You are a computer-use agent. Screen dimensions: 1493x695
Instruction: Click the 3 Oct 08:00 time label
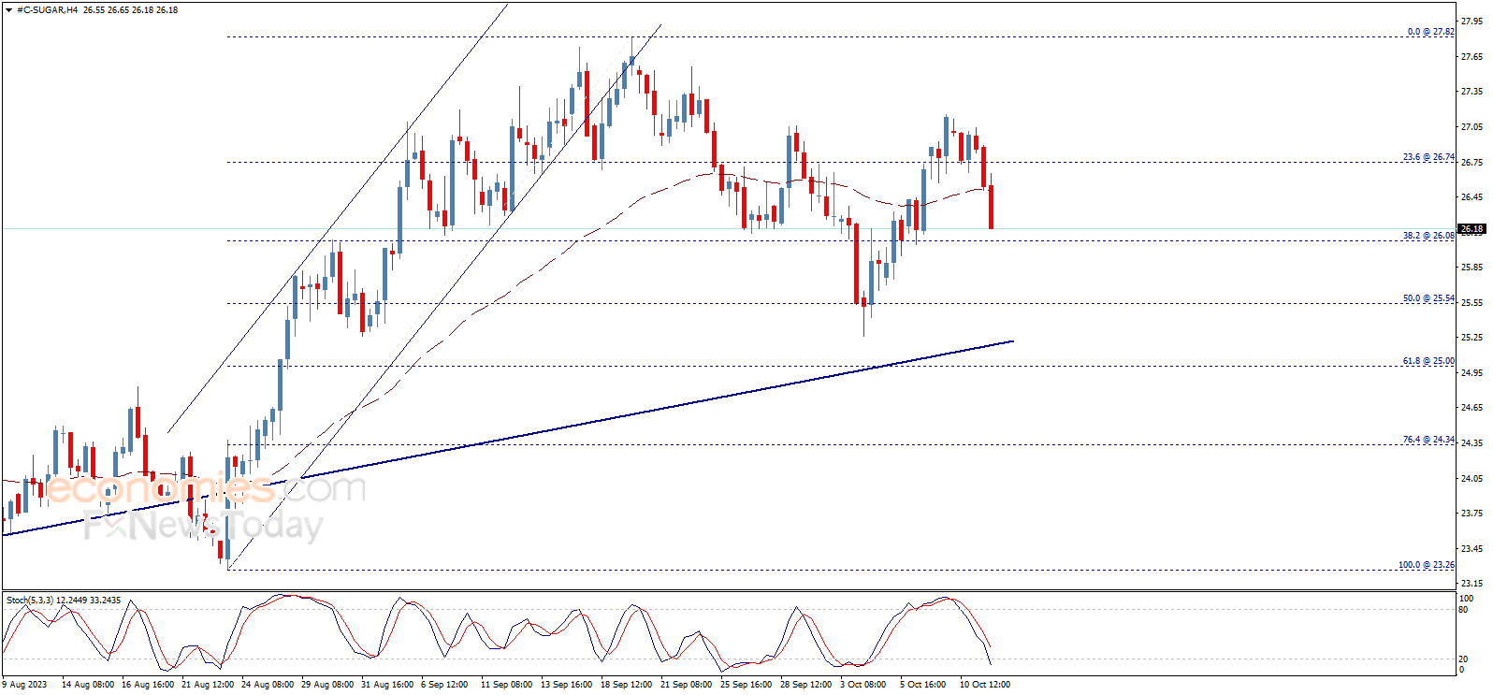(x=862, y=685)
